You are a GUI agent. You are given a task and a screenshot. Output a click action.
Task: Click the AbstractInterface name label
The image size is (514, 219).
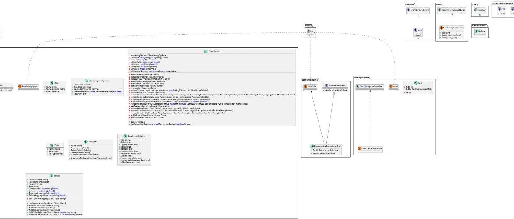coord(337,85)
